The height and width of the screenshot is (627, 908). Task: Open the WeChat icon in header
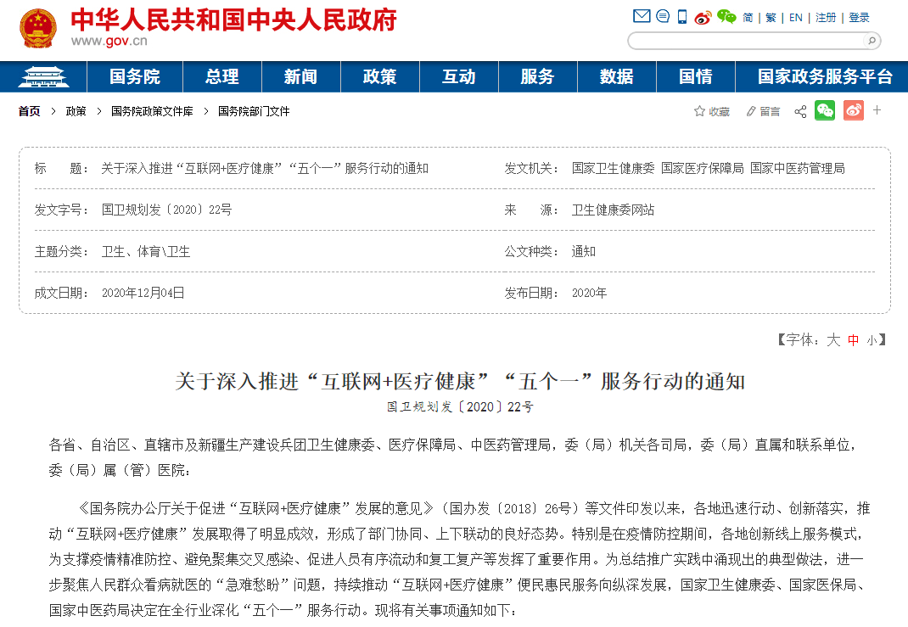tap(726, 17)
